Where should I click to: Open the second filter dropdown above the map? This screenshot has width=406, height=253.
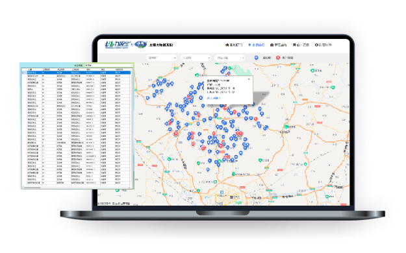click(x=196, y=58)
